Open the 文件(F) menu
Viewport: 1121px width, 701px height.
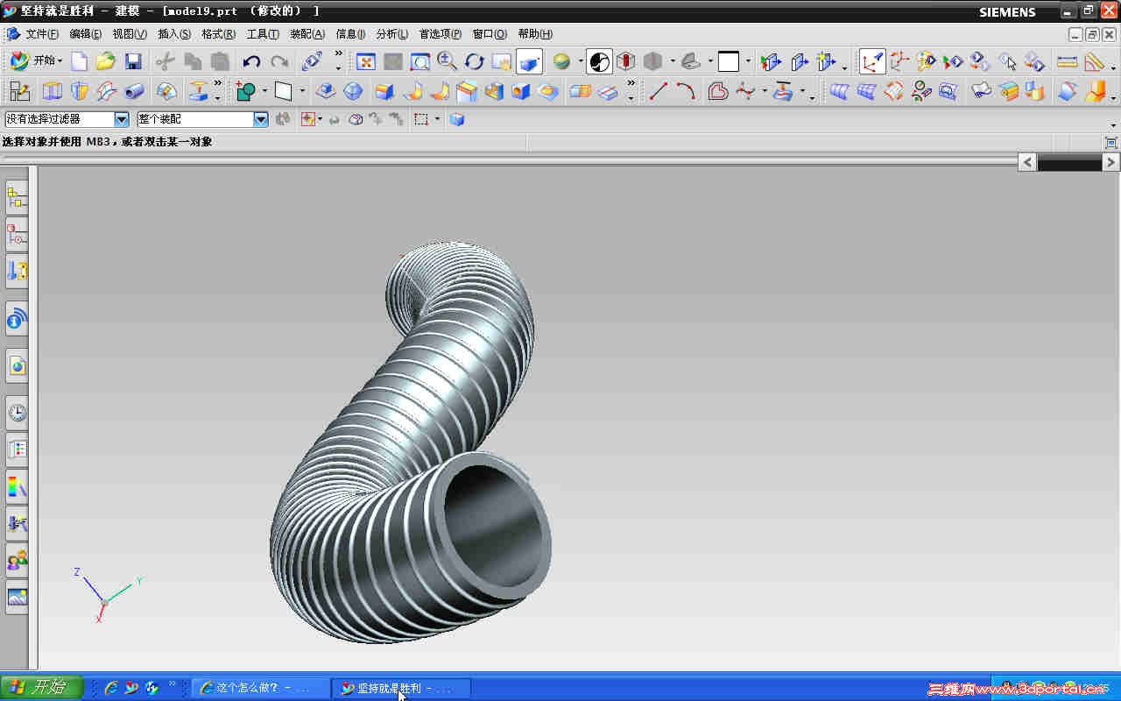pos(42,34)
